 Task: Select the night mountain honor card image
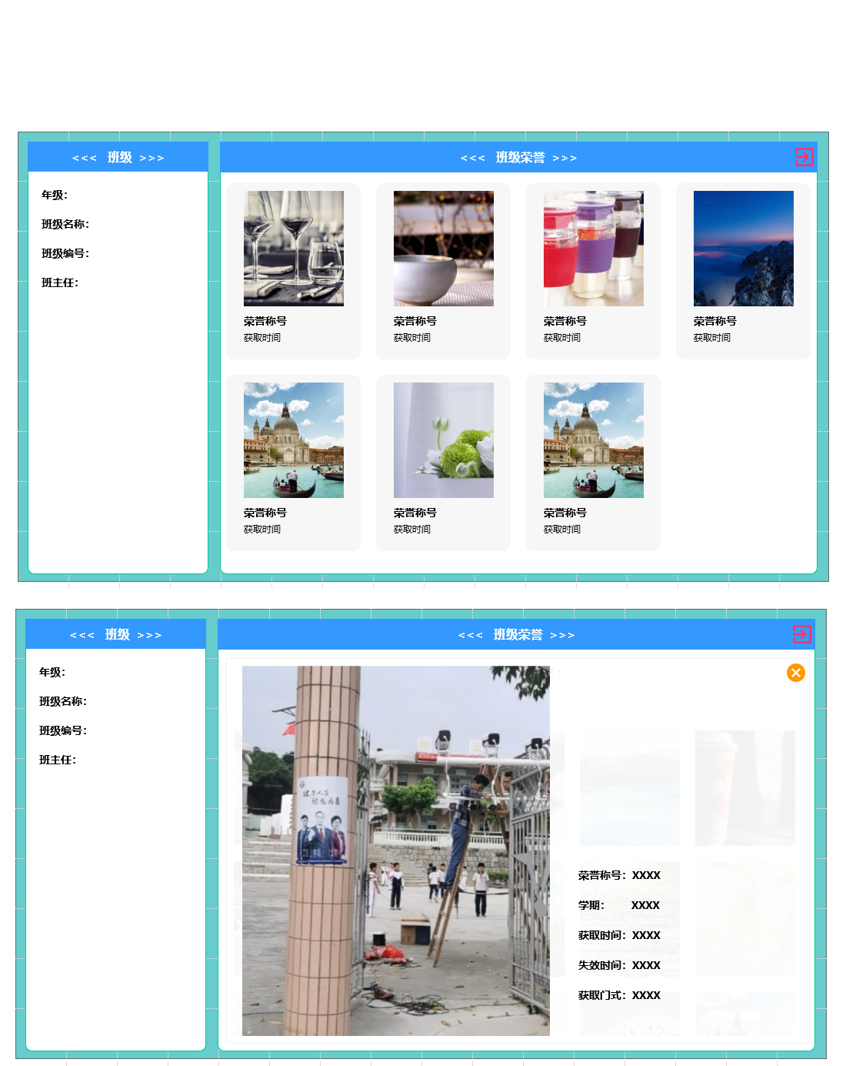click(x=744, y=249)
